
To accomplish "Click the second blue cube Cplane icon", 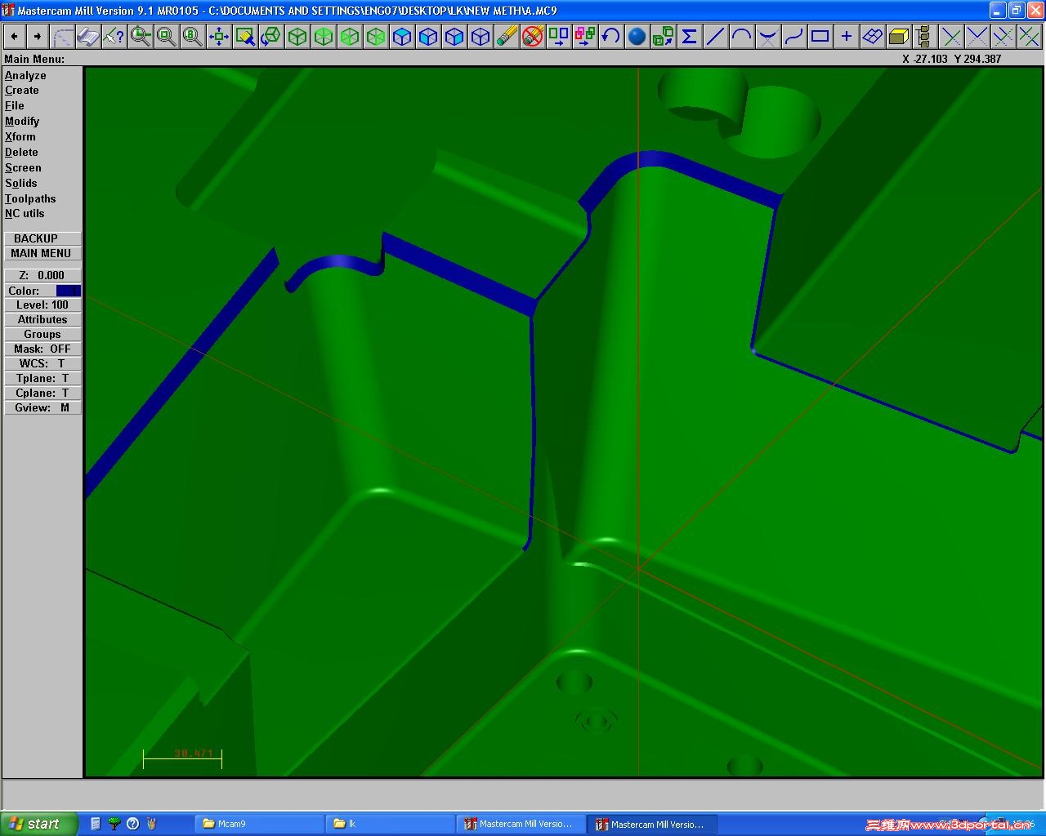I will tap(428, 36).
